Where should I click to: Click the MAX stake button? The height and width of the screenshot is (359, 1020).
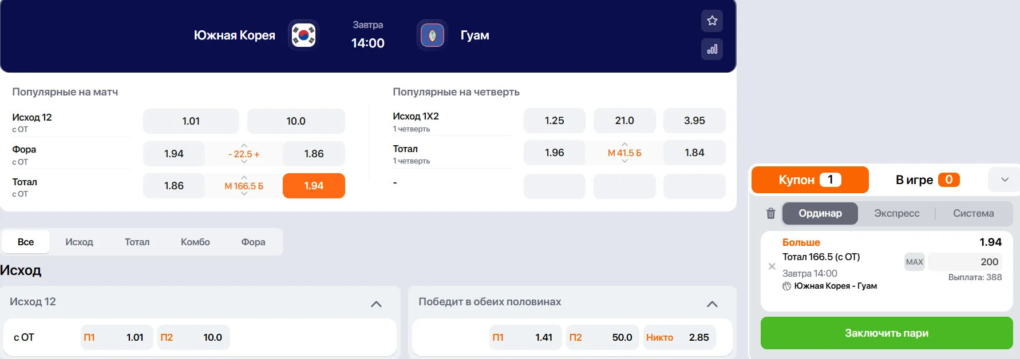click(914, 261)
